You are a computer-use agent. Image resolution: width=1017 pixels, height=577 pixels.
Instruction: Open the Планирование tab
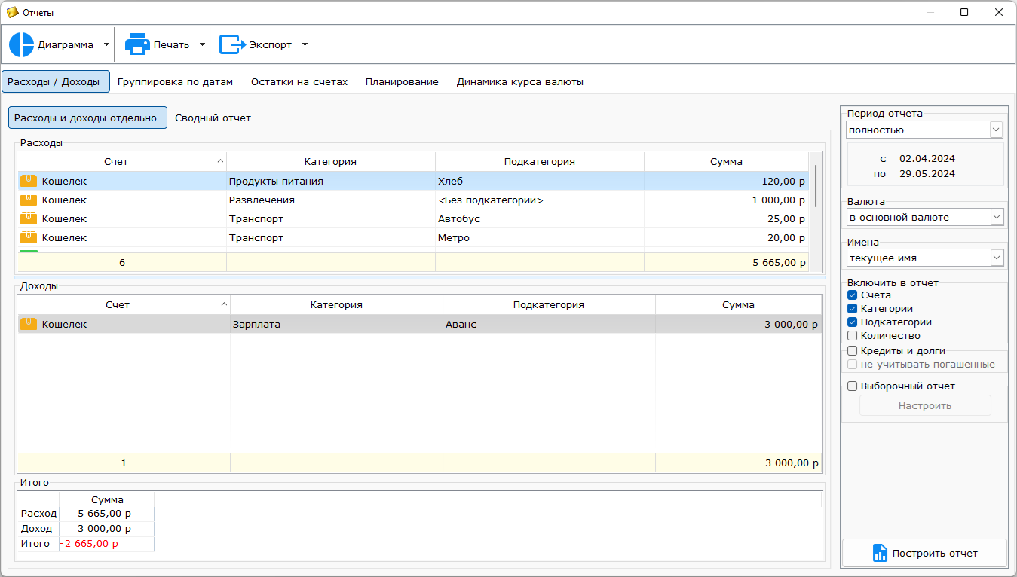click(402, 81)
